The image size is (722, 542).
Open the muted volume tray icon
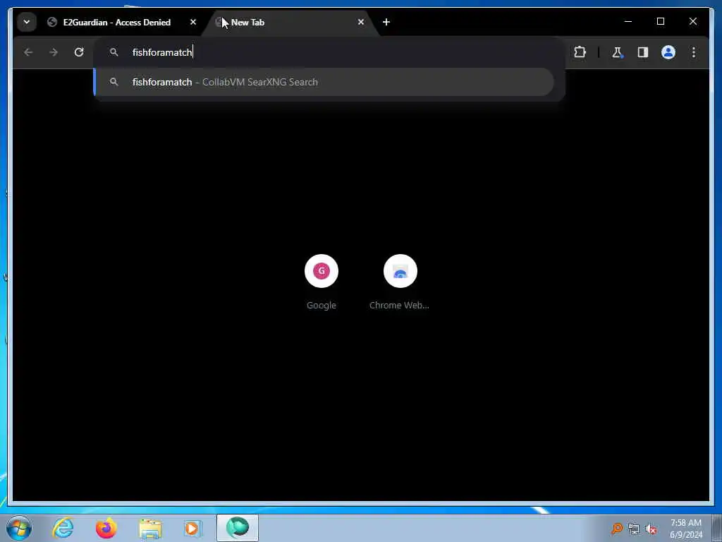click(651, 529)
